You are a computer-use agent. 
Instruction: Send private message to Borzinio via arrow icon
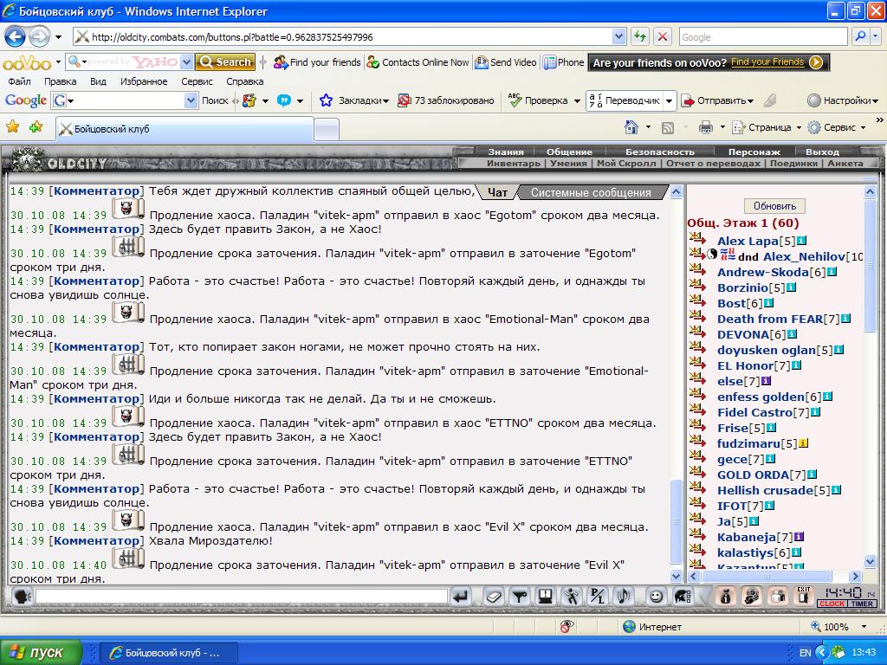(x=697, y=284)
